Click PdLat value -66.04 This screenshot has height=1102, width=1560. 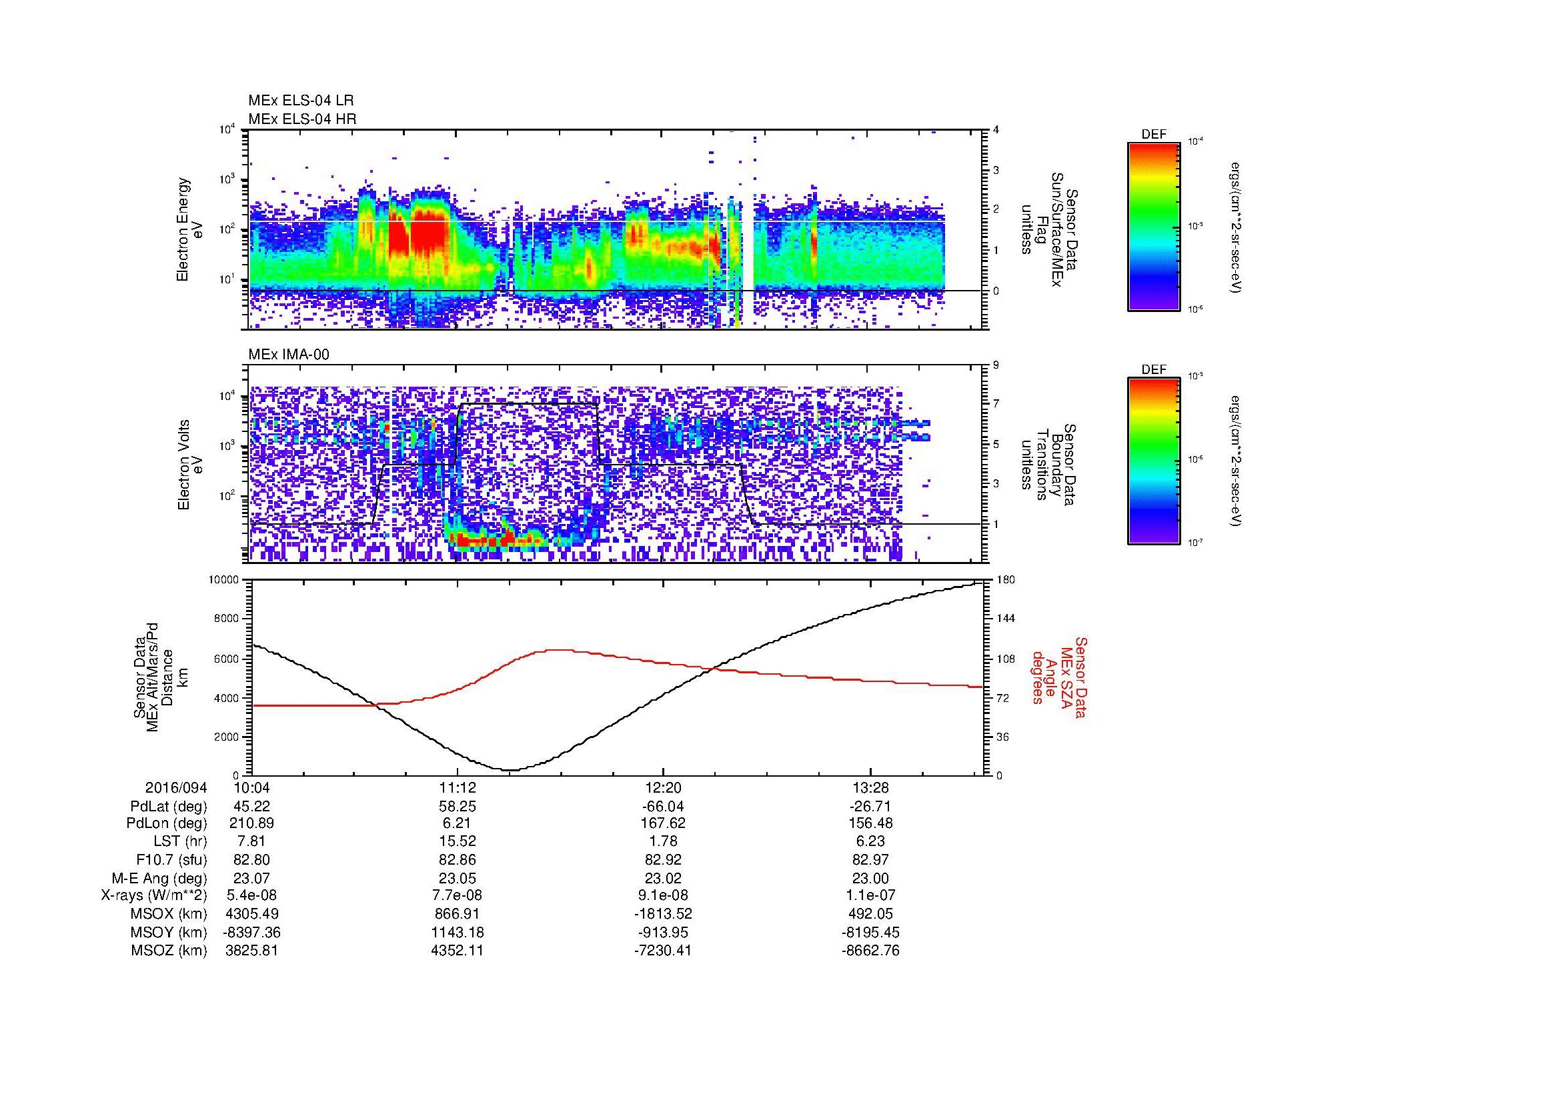663,807
